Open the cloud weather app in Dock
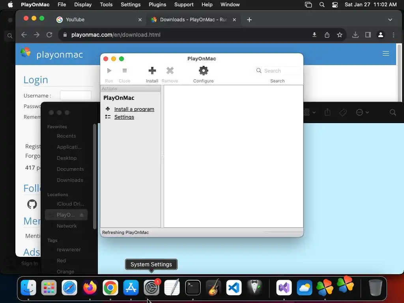Image resolution: width=404 pixels, height=303 pixels. click(x=304, y=288)
